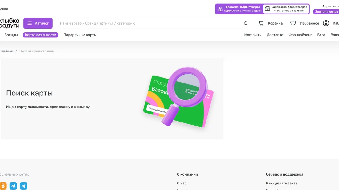Open Подарочные карты in navigation
This screenshot has height=190, width=339.
80,35
